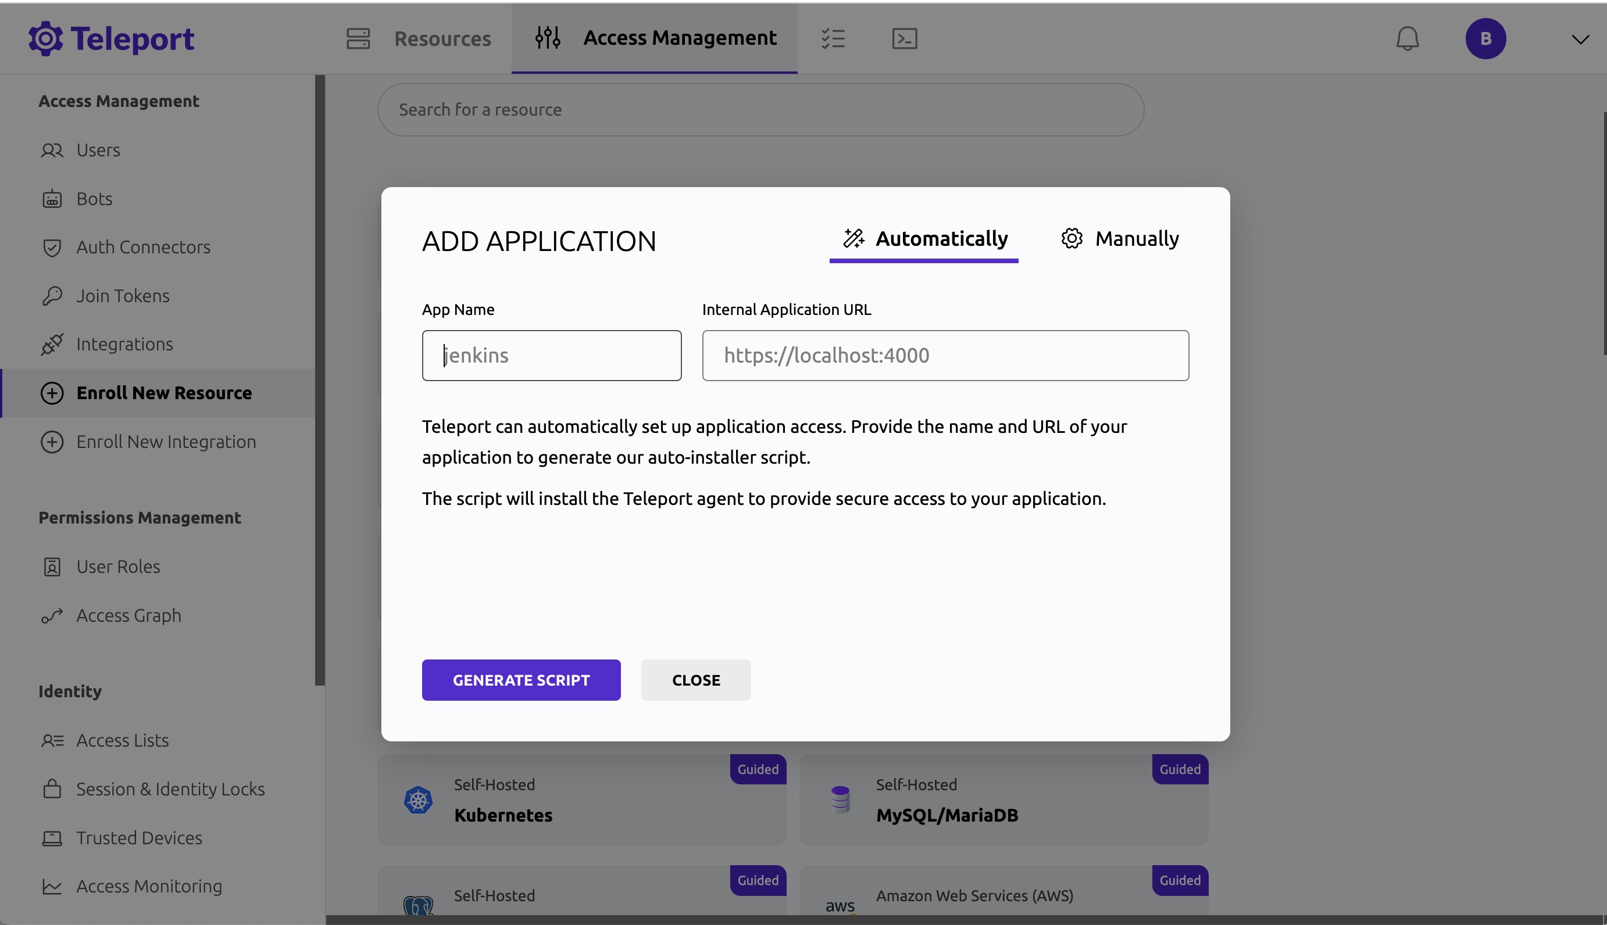This screenshot has width=1607, height=925.
Task: Click the user avatar B
Action: tap(1485, 39)
